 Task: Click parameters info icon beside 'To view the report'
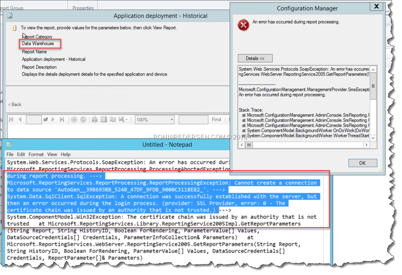click(x=15, y=28)
